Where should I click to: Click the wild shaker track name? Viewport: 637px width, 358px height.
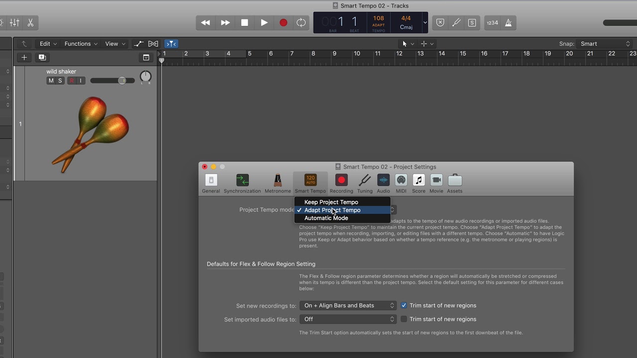point(61,72)
